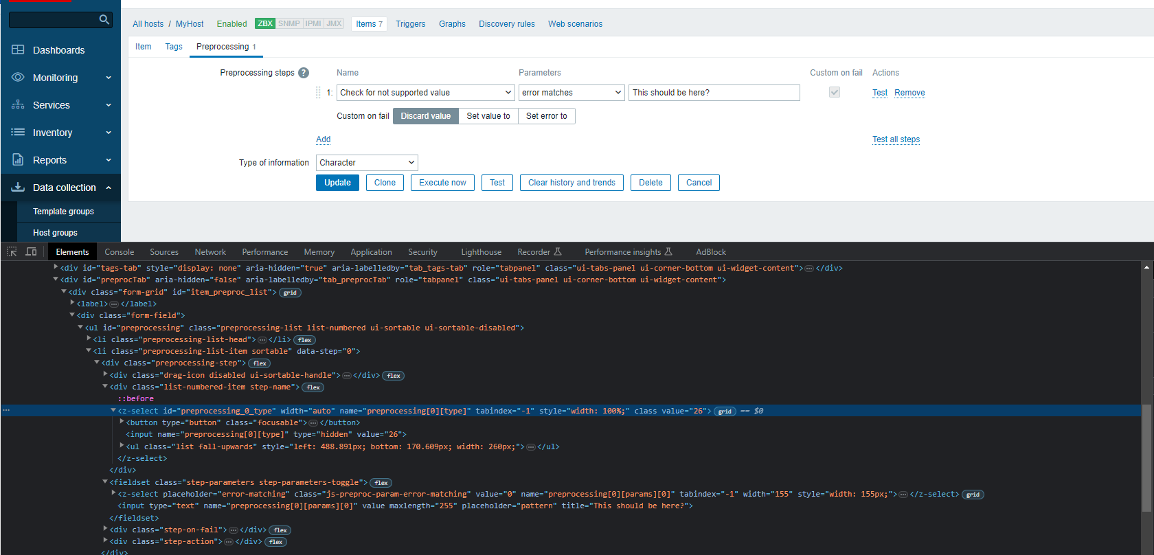
Task: Click the Add preprocessing step link
Action: point(323,139)
